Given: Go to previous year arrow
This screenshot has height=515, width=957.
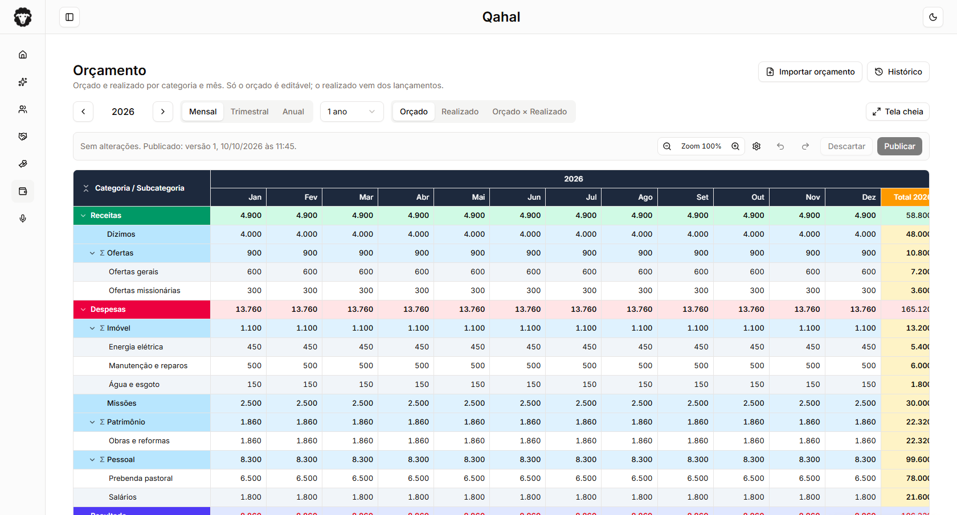Looking at the screenshot, I should 83,112.
